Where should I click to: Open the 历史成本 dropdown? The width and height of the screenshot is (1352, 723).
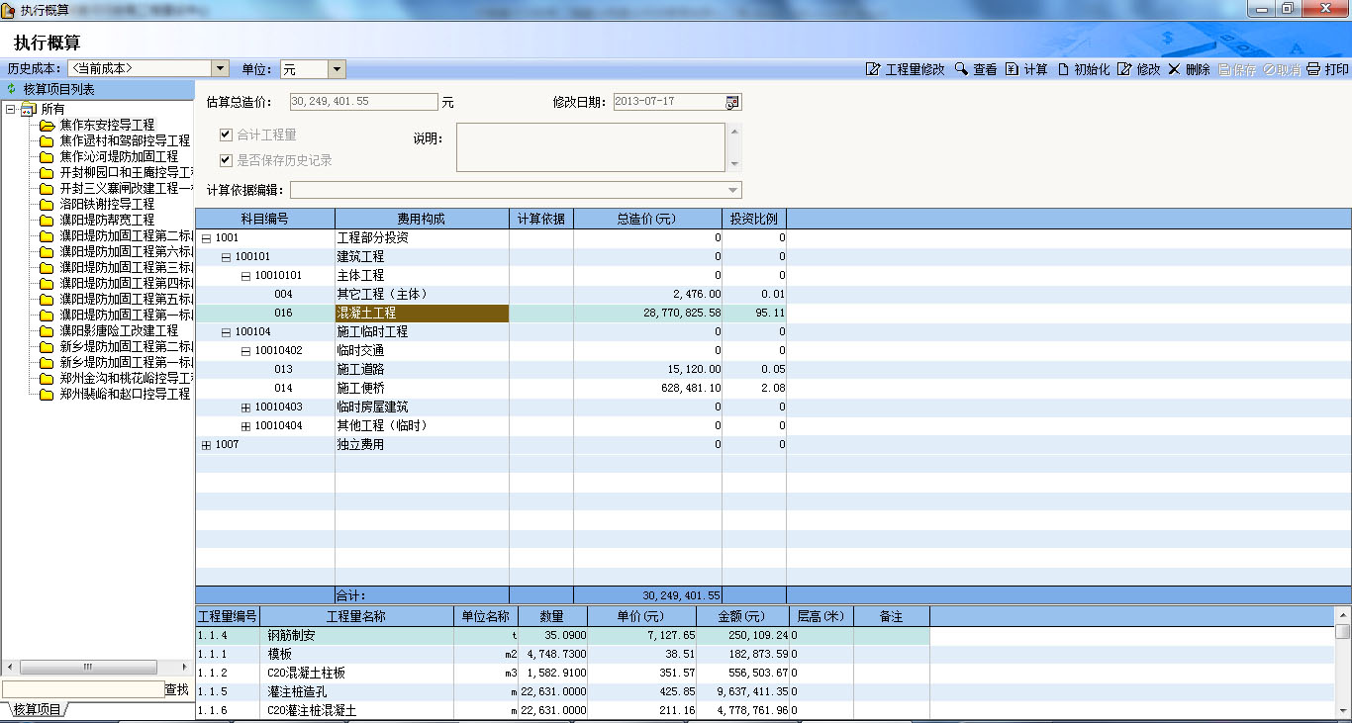(x=220, y=68)
